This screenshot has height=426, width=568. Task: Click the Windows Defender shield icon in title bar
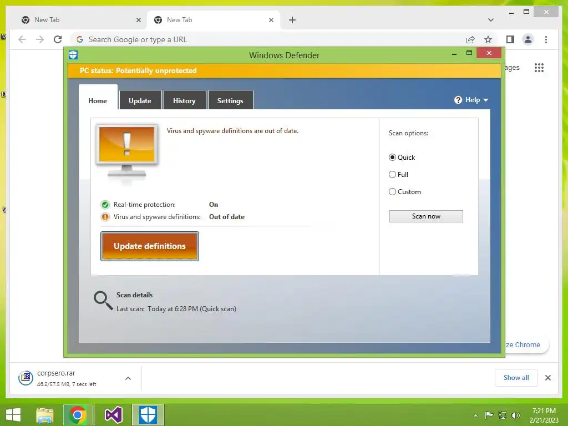(x=73, y=55)
